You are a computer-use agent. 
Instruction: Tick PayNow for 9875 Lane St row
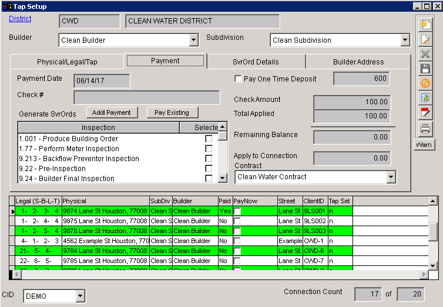click(x=237, y=221)
